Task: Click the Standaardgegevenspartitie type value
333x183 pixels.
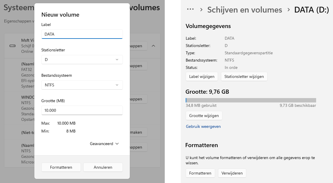Action: pyautogui.click(x=249, y=53)
